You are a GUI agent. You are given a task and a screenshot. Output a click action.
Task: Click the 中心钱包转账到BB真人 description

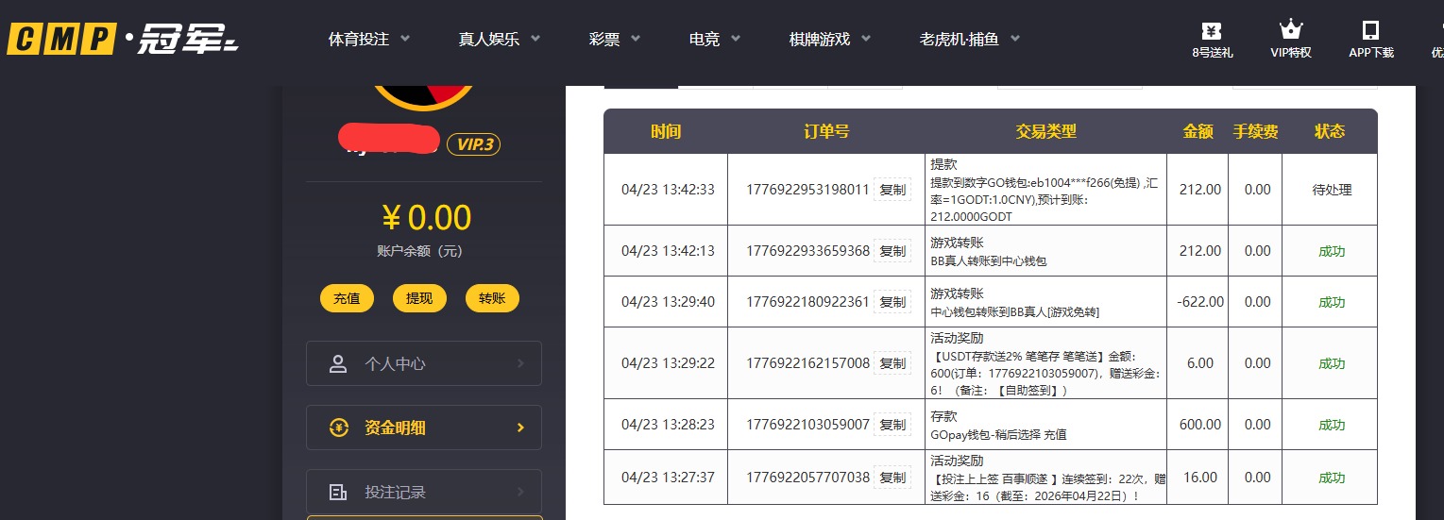tap(1014, 311)
